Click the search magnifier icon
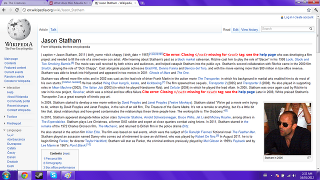The width and height of the screenshot is (320, 180). pyautogui.click(x=310, y=29)
